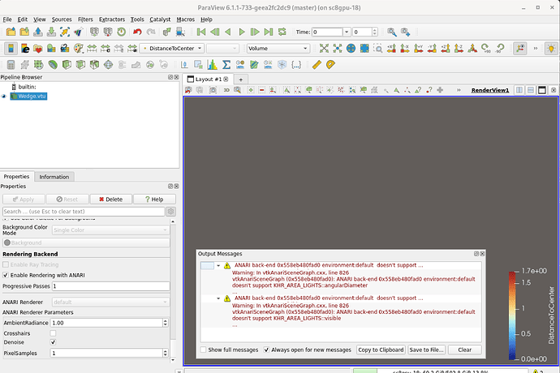Open file with the folder icon
This screenshot has height=373, width=560.
pyautogui.click(x=11, y=32)
